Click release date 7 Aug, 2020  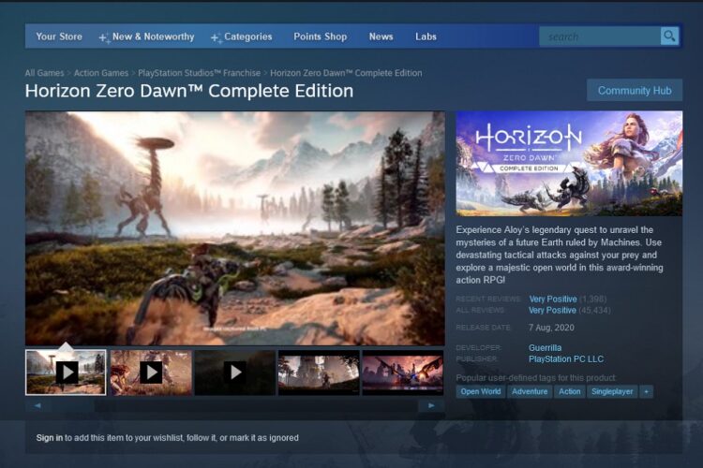(551, 328)
